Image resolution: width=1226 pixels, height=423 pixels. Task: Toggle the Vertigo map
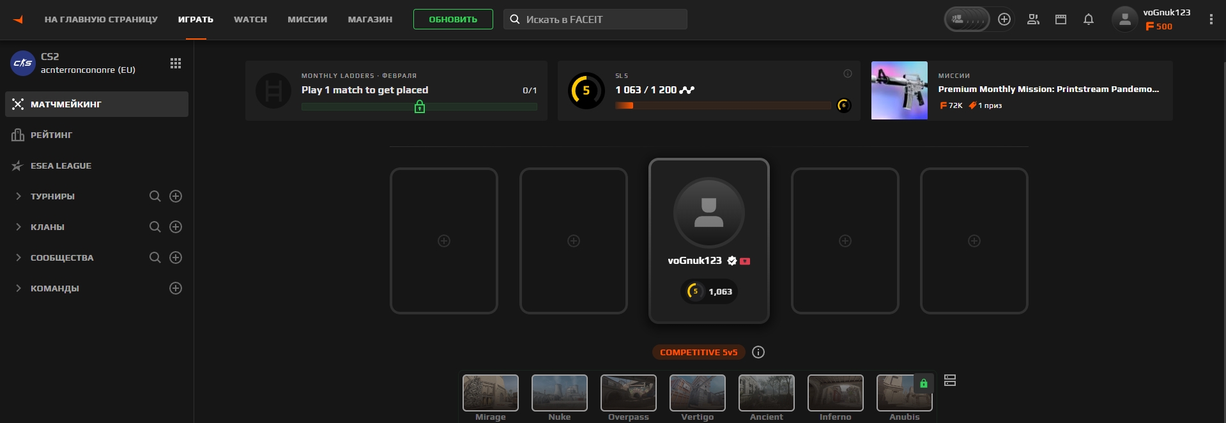698,393
